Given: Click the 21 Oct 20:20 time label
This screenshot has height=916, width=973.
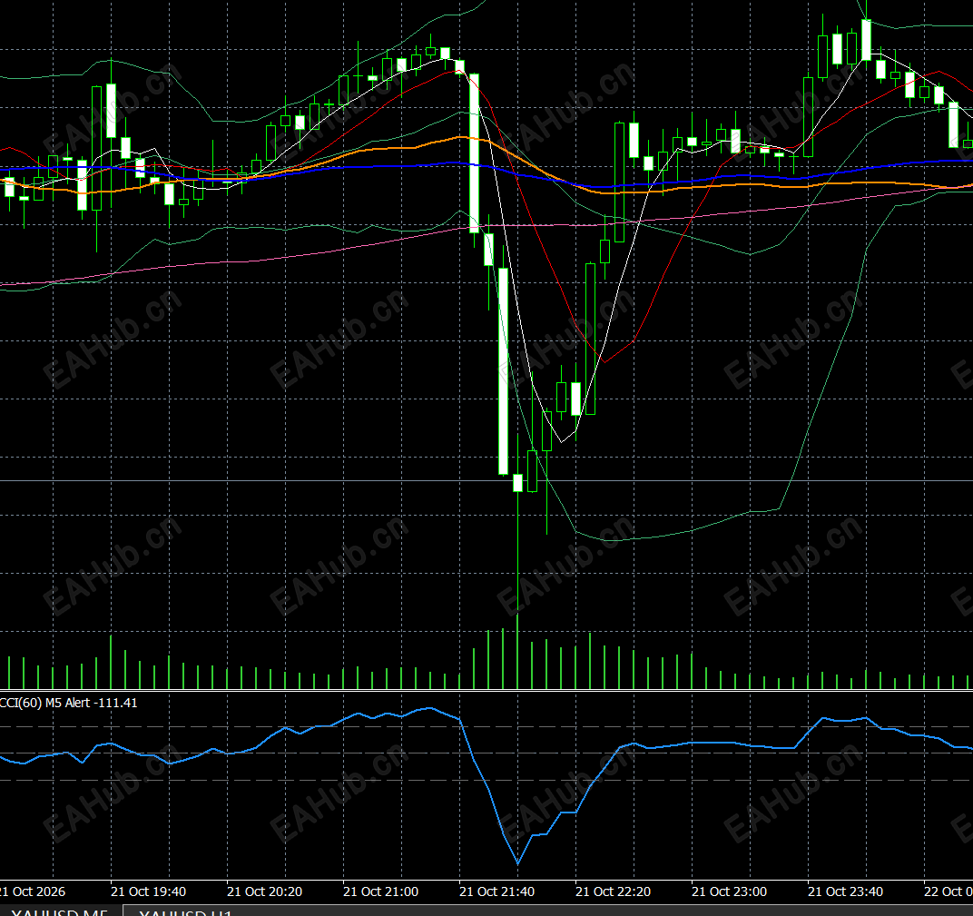Looking at the screenshot, I should [264, 891].
